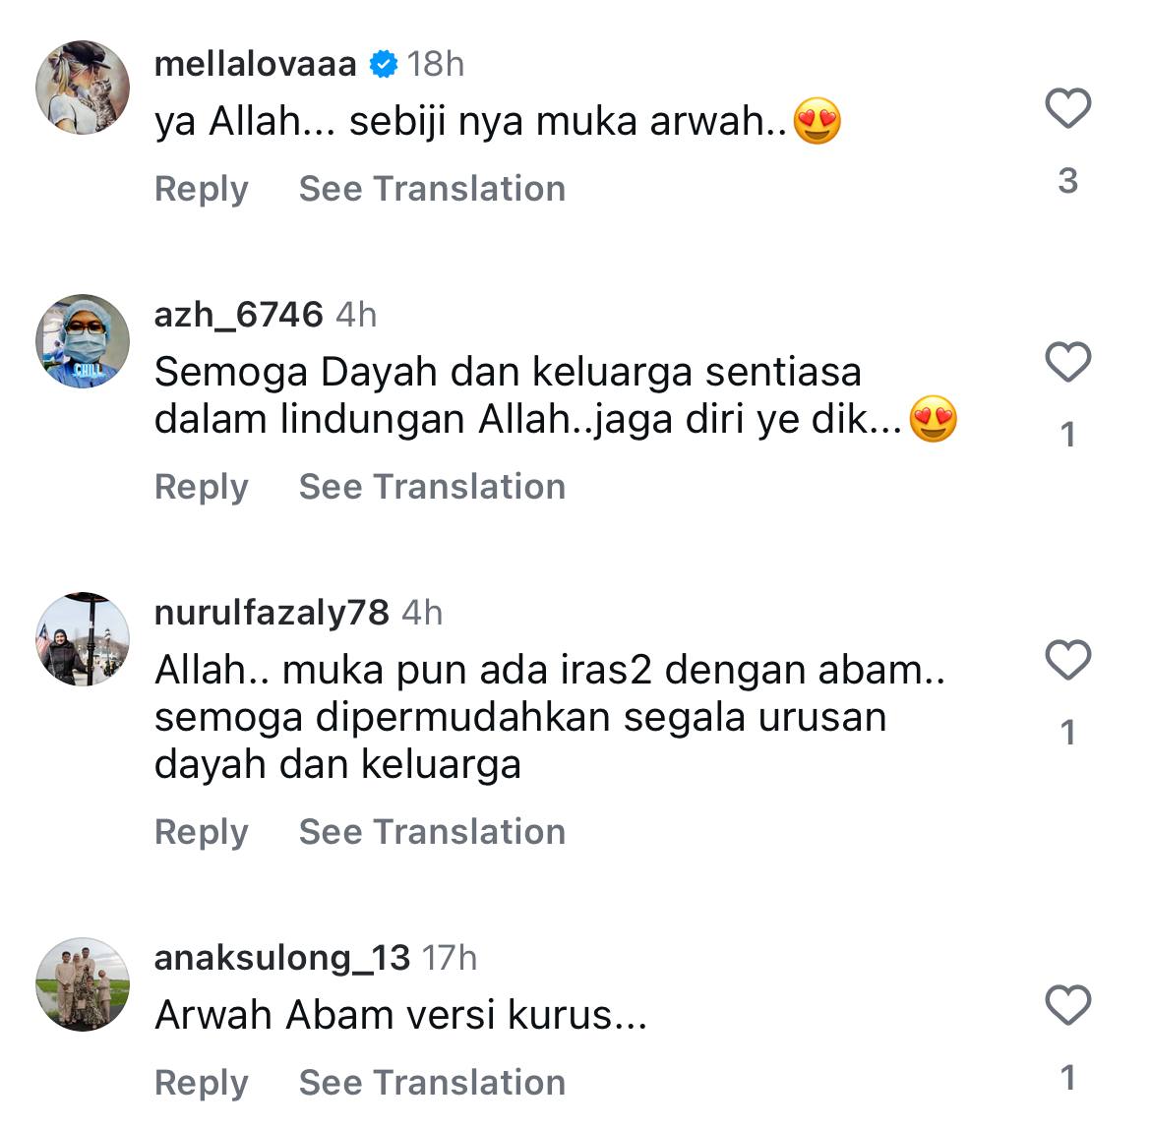This screenshot has height=1129, width=1151.
Task: Open the nurulfazaly78 username link
Action: [x=272, y=613]
